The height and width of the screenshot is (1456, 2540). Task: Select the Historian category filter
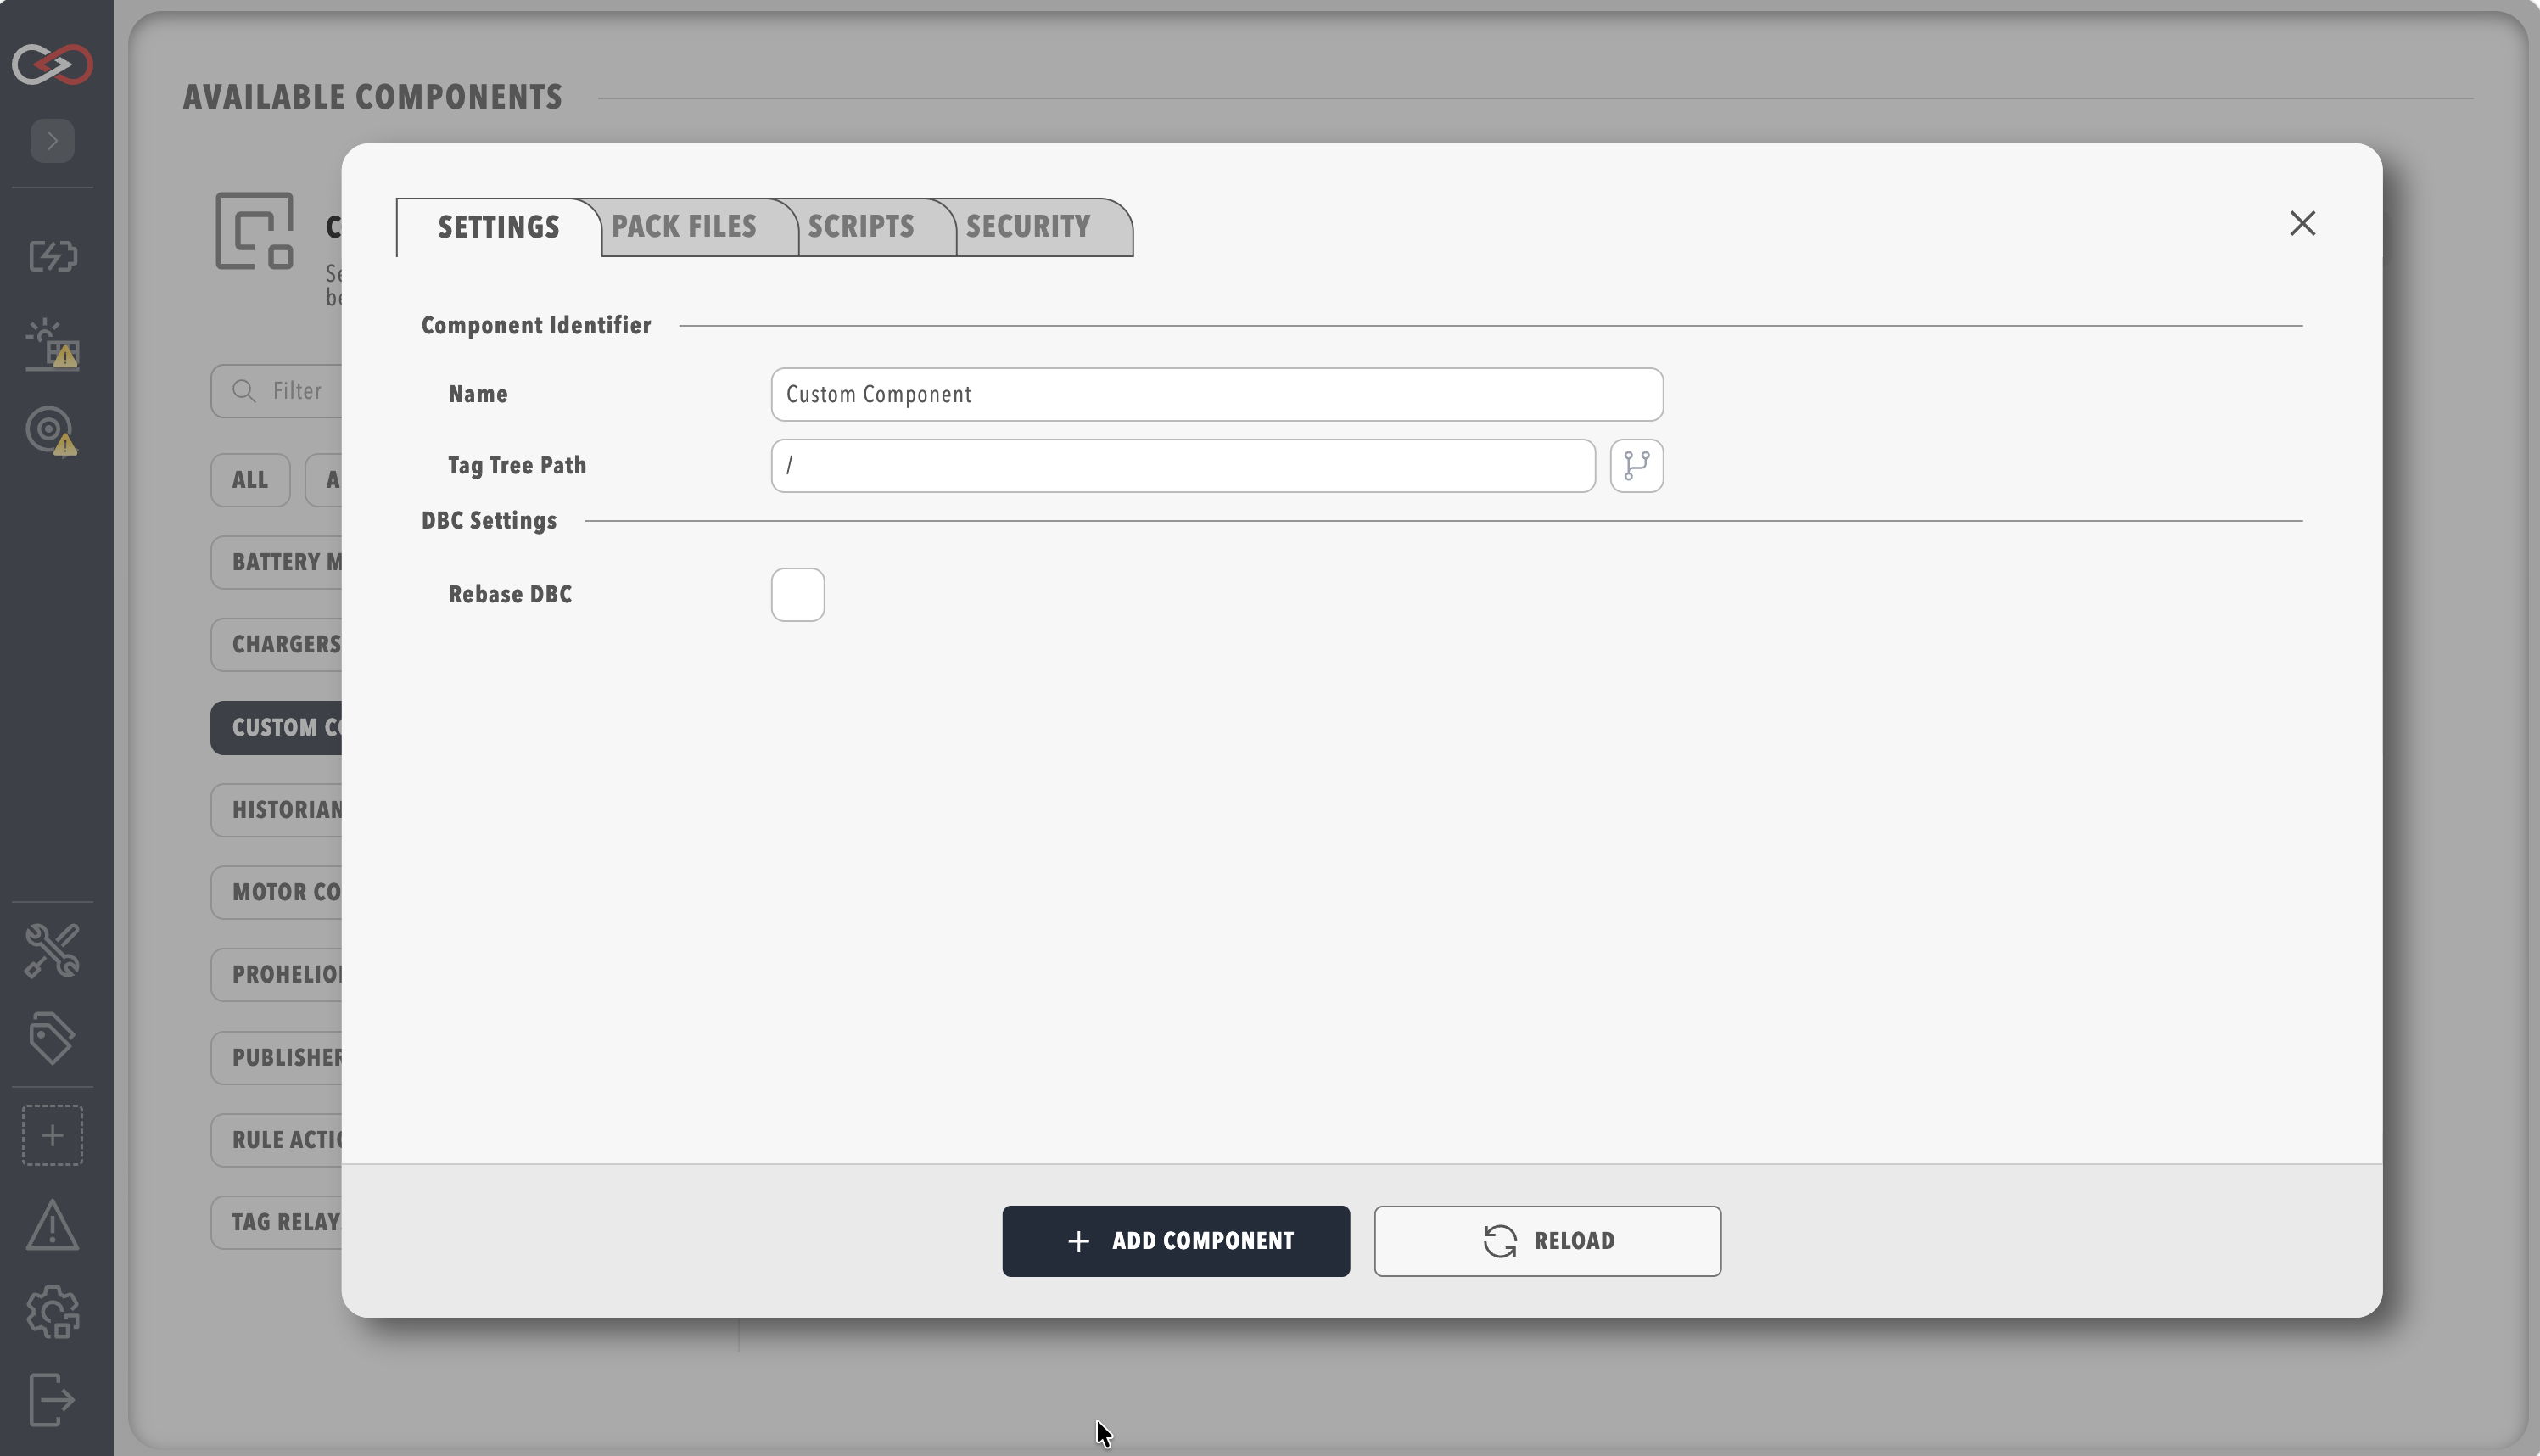277,810
